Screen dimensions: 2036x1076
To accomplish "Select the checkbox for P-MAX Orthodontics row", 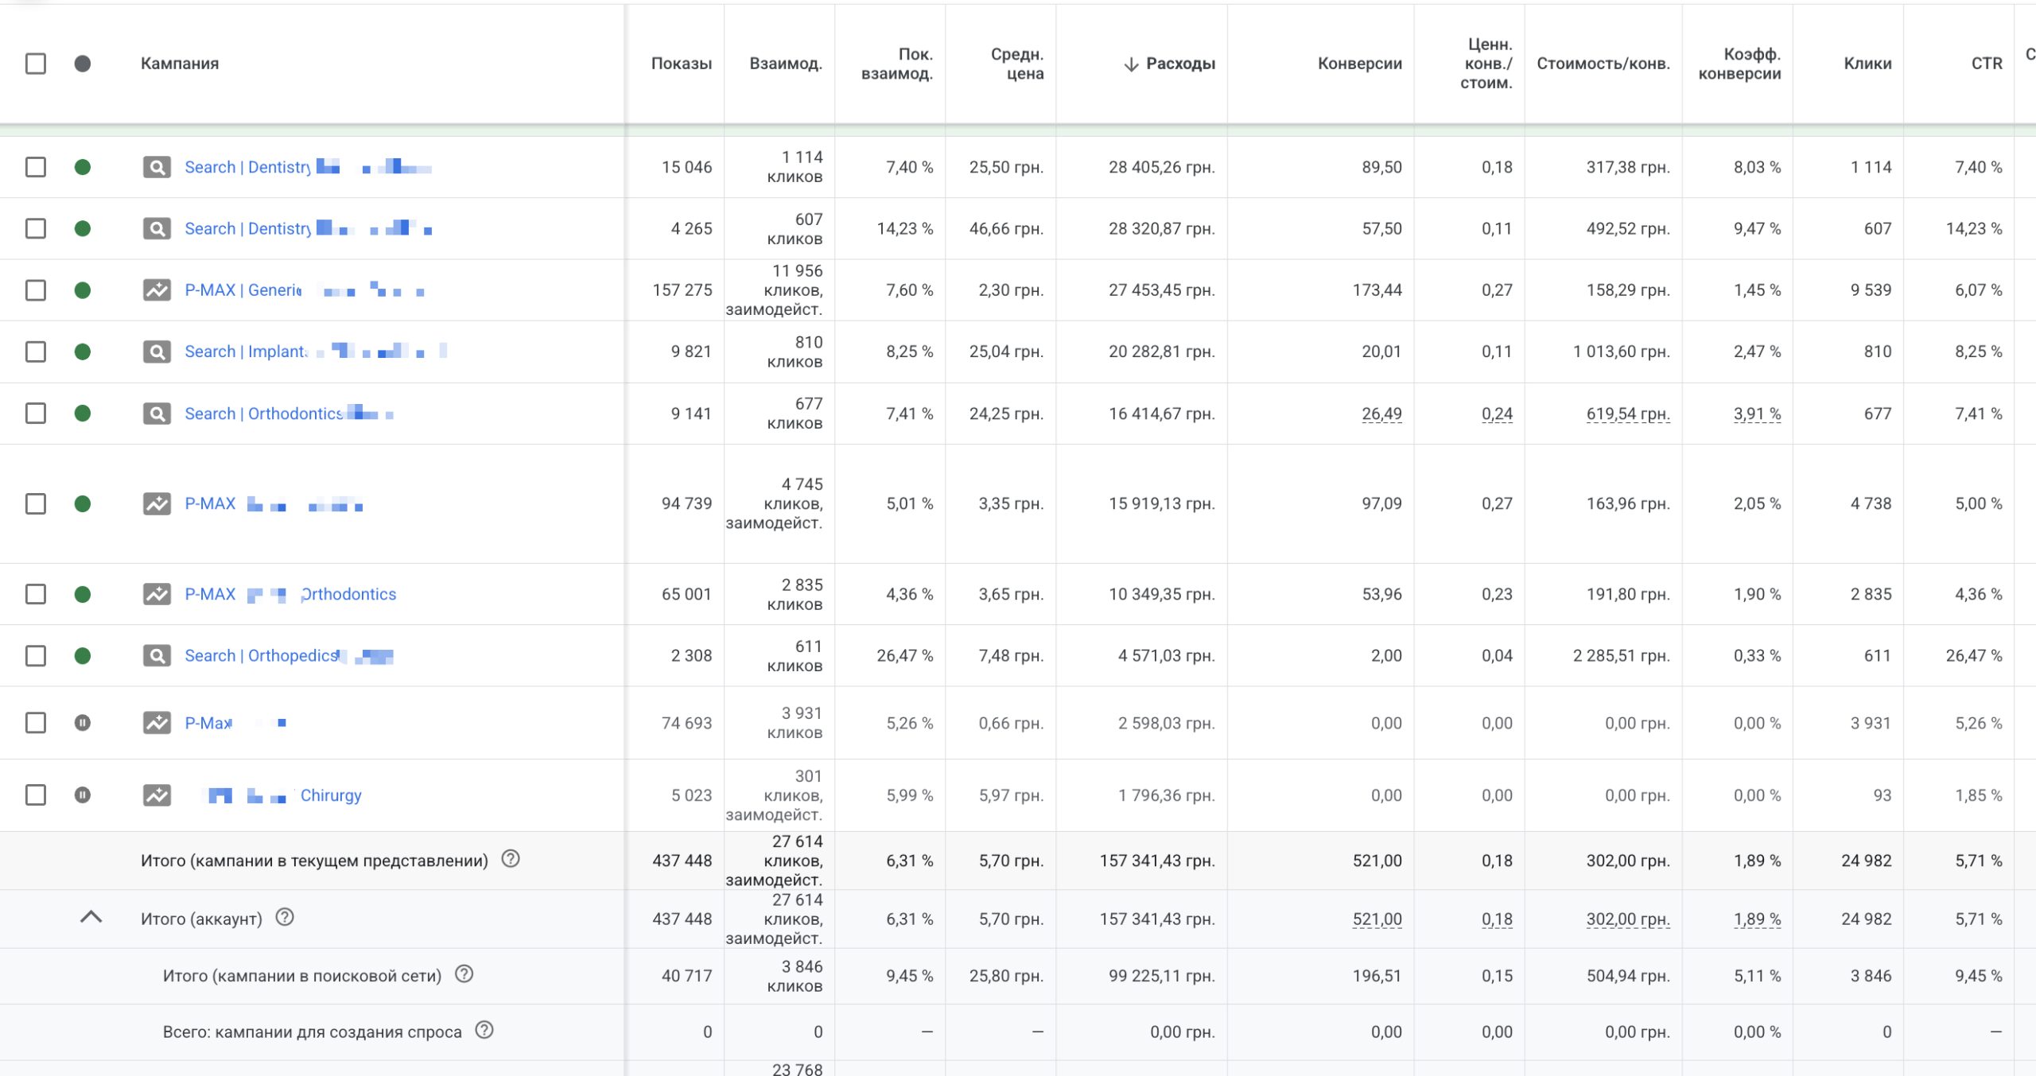I will tap(36, 594).
